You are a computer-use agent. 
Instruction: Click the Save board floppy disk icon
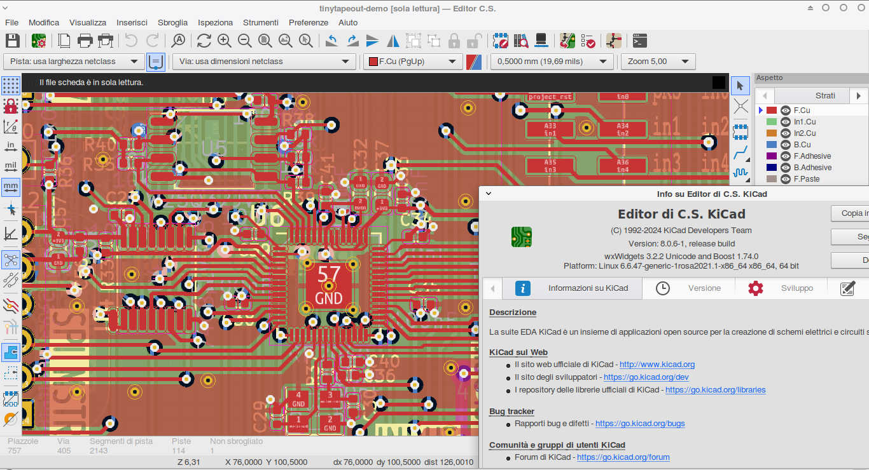coord(12,41)
